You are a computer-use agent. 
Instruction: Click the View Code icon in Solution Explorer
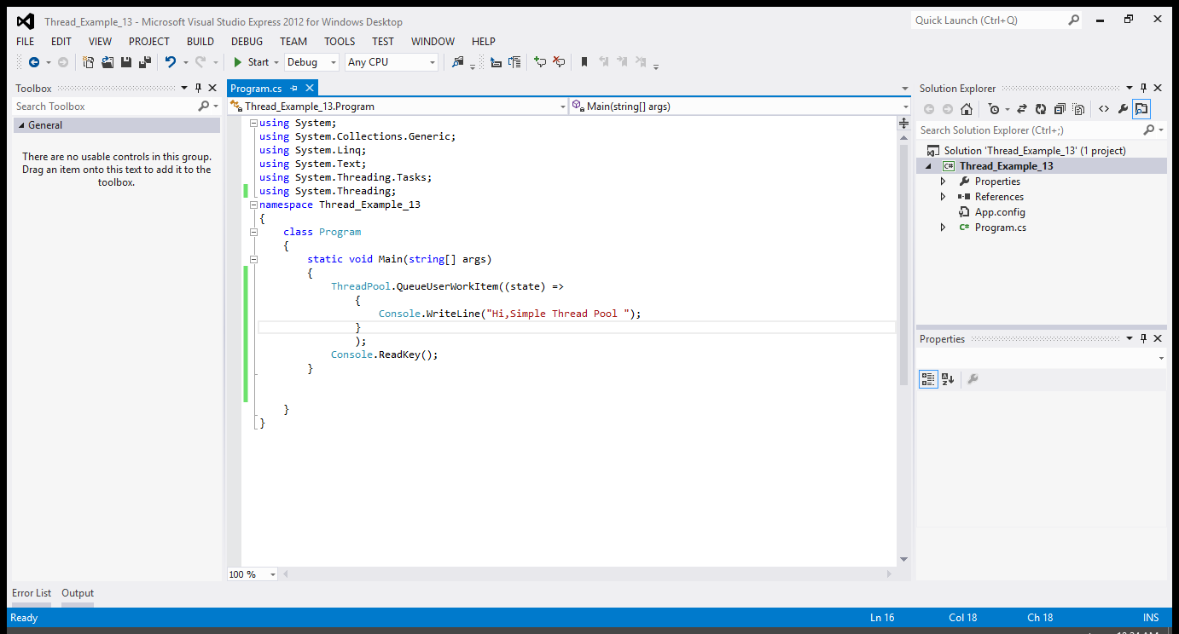tap(1104, 109)
